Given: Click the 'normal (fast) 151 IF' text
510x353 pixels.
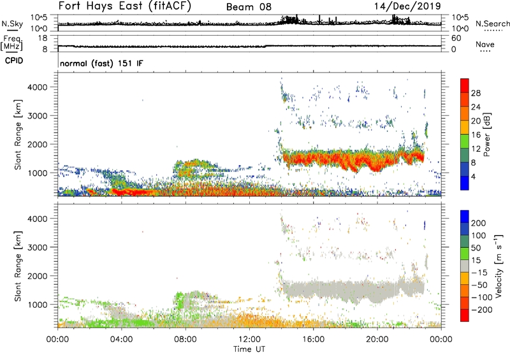Looking at the screenshot, I should click(101, 63).
